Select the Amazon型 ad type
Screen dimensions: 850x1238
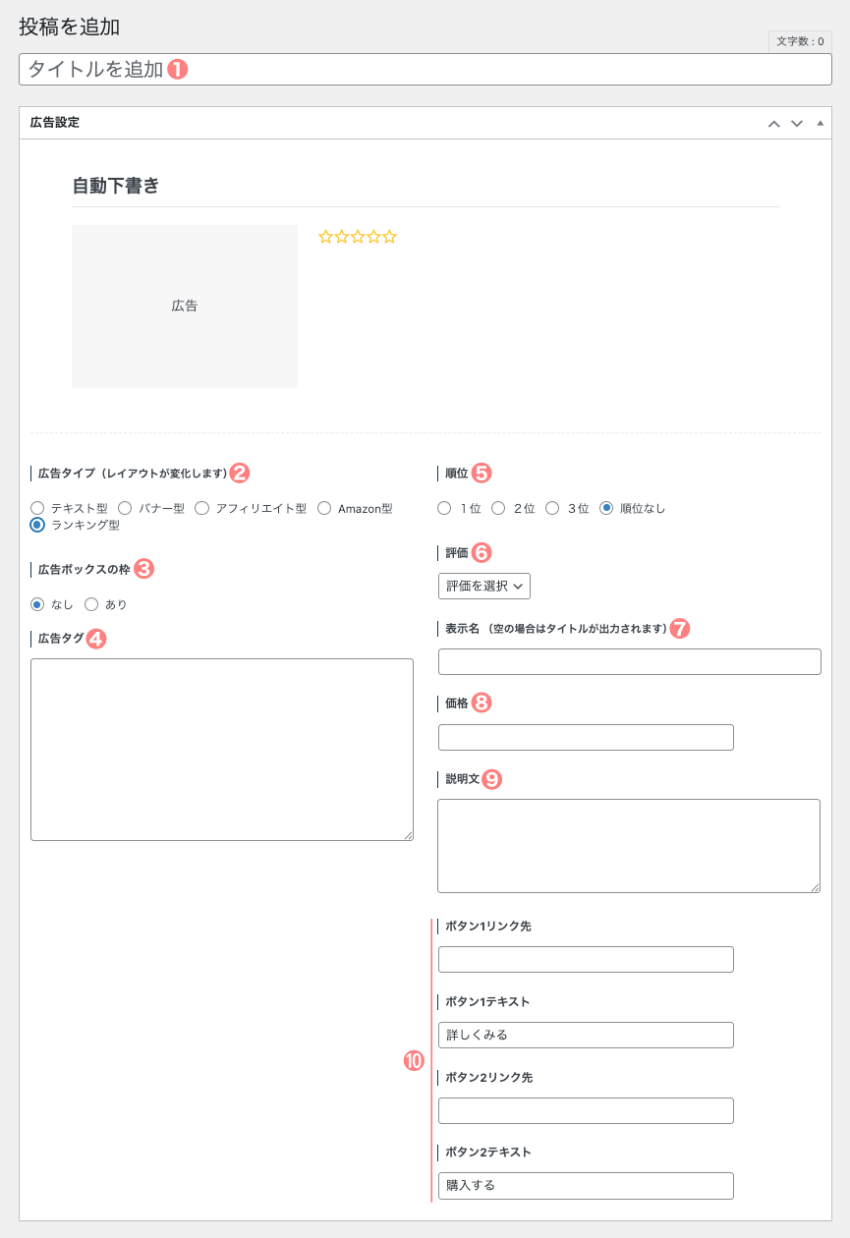[x=324, y=508]
